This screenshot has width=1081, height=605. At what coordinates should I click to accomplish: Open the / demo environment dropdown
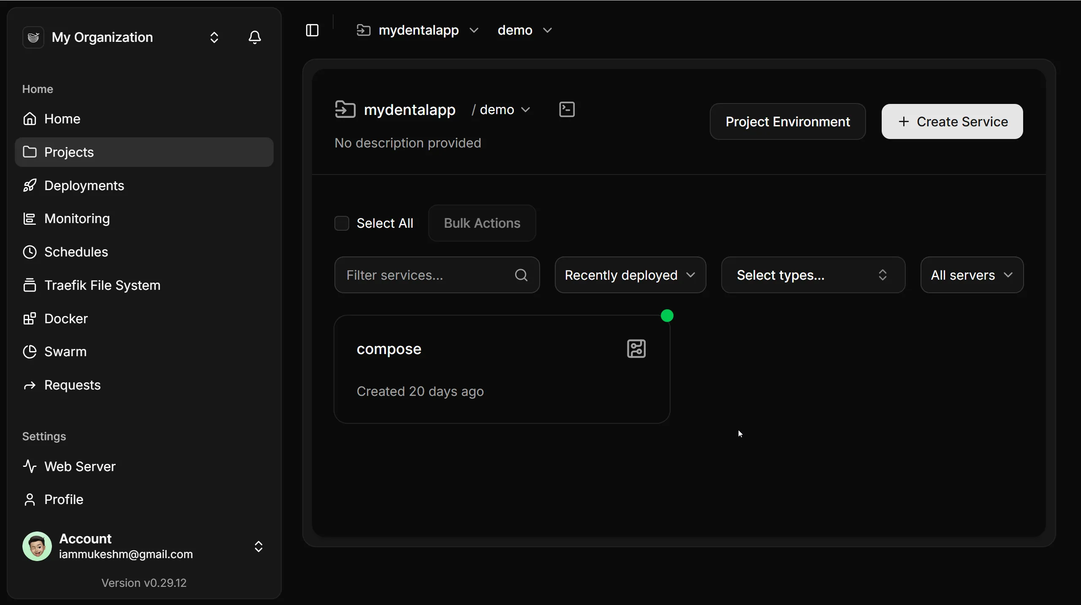pyautogui.click(x=501, y=110)
